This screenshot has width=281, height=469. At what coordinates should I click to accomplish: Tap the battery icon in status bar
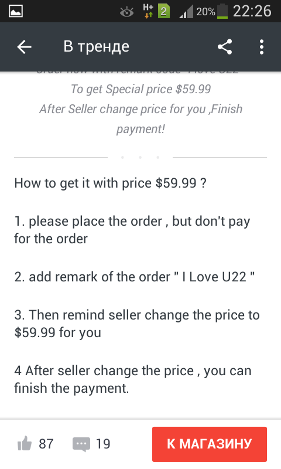pyautogui.click(x=222, y=11)
